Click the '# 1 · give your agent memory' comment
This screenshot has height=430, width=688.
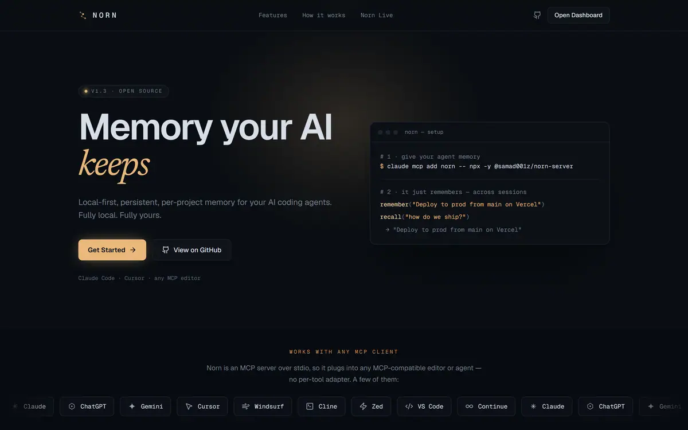pos(430,157)
